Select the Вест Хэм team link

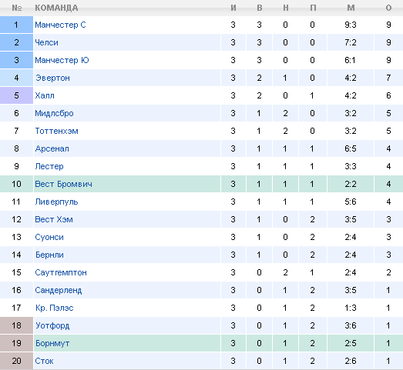tap(54, 220)
